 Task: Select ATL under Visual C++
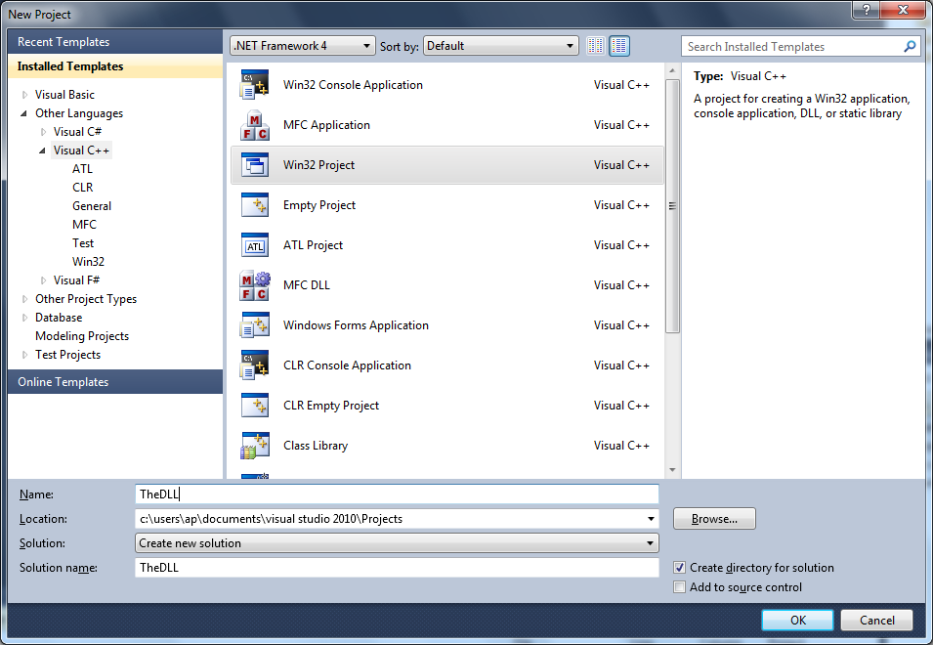(83, 169)
